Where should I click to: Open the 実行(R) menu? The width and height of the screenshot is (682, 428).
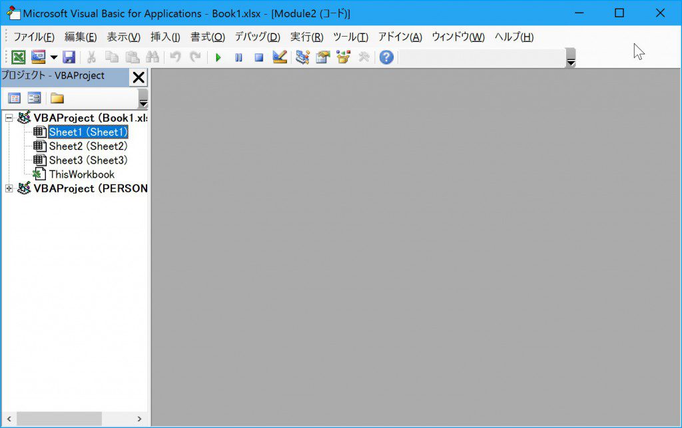[306, 37]
